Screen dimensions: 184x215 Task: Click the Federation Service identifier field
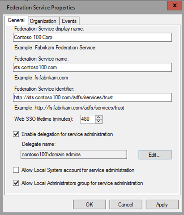pyautogui.click(x=92, y=97)
